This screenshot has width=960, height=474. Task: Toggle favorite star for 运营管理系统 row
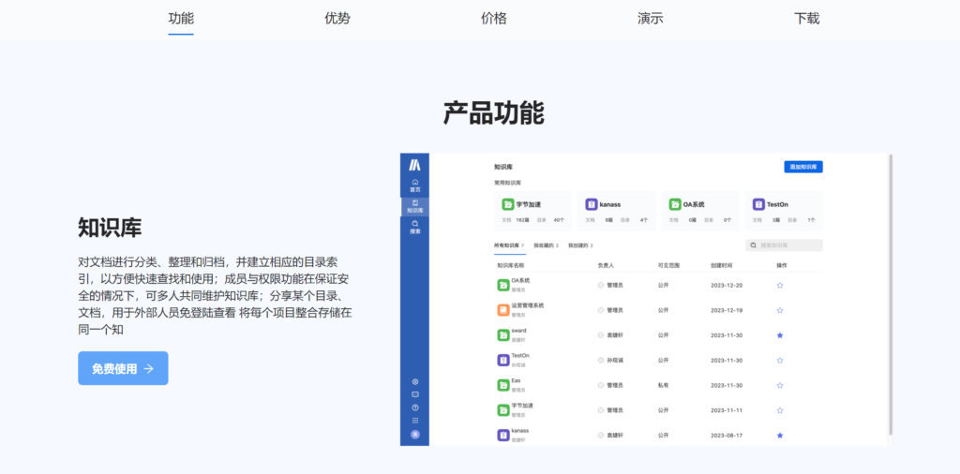[x=780, y=310]
